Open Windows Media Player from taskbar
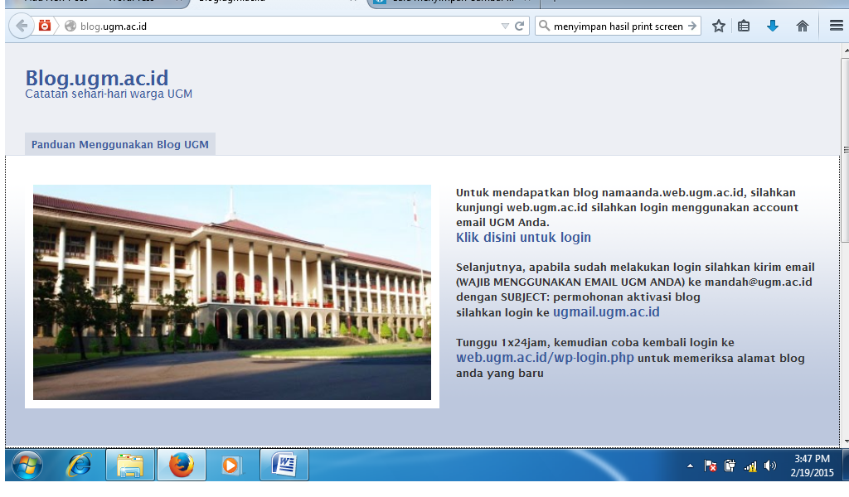The image size is (849, 497). pos(232,465)
